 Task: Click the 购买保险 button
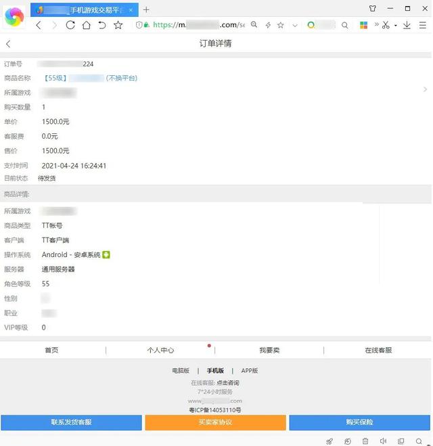pyautogui.click(x=360, y=422)
